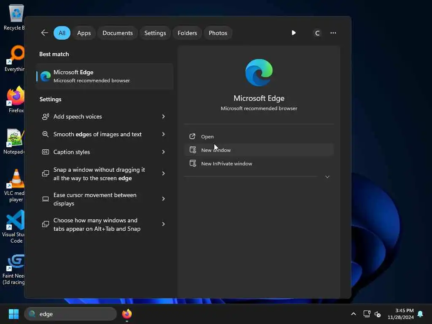This screenshot has height=324, width=432.
Task: Go back using the search panel arrow
Action: coord(45,33)
